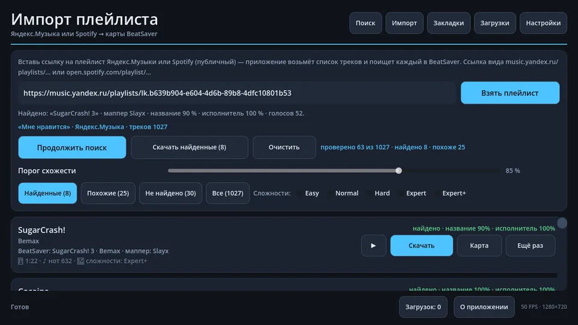578x325 pixels.
Task: Click the playlist URL input field
Action: tap(237, 93)
